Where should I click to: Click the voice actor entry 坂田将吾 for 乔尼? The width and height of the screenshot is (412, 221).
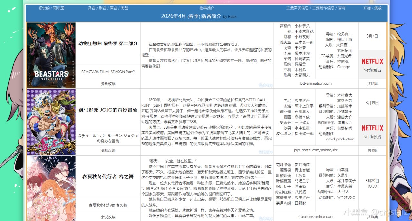click(302, 101)
